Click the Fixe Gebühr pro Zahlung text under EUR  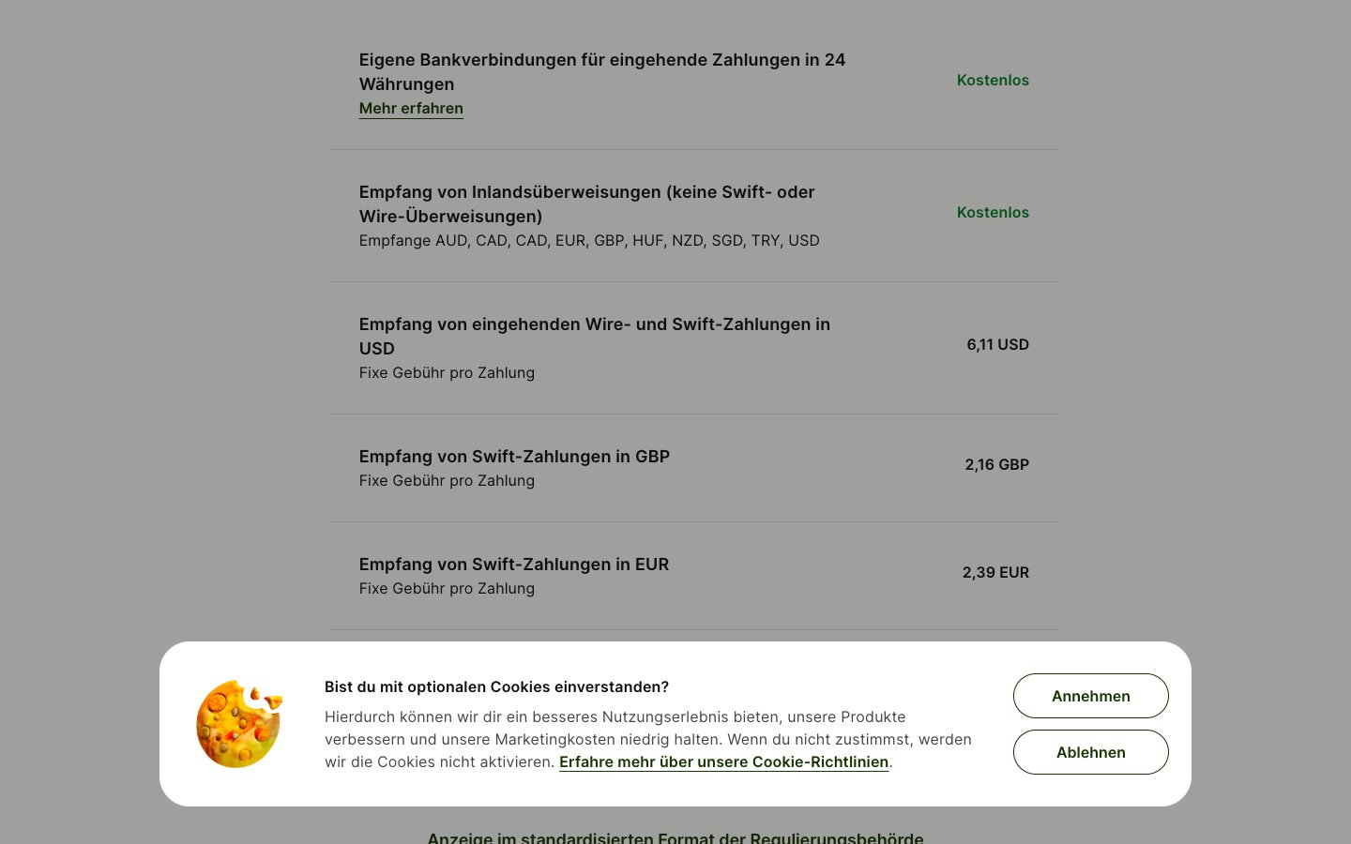(447, 588)
